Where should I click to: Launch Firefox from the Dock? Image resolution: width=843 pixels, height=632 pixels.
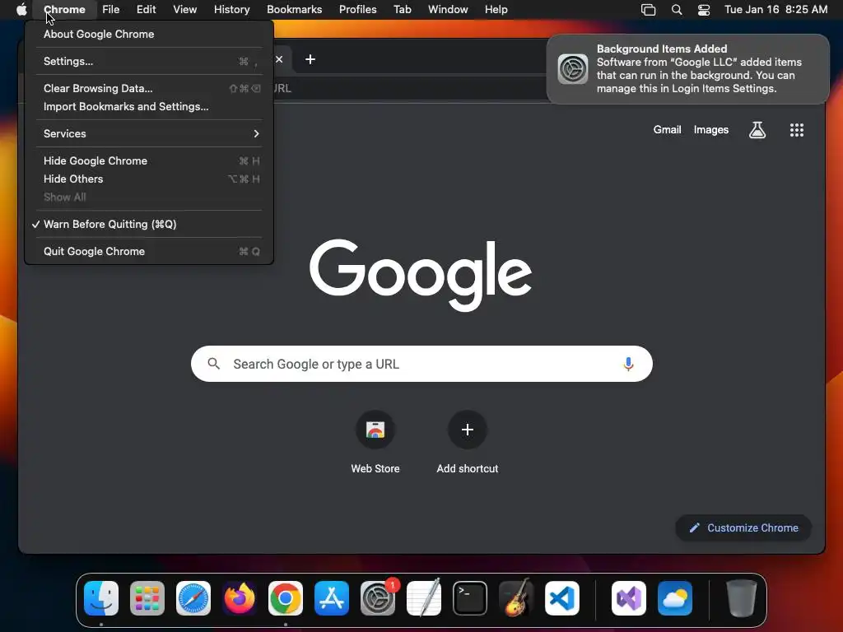tap(240, 598)
